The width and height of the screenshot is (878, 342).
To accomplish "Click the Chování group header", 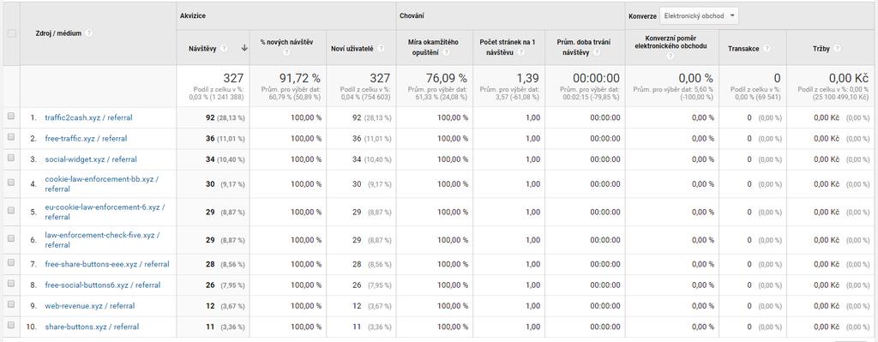I will (x=412, y=16).
